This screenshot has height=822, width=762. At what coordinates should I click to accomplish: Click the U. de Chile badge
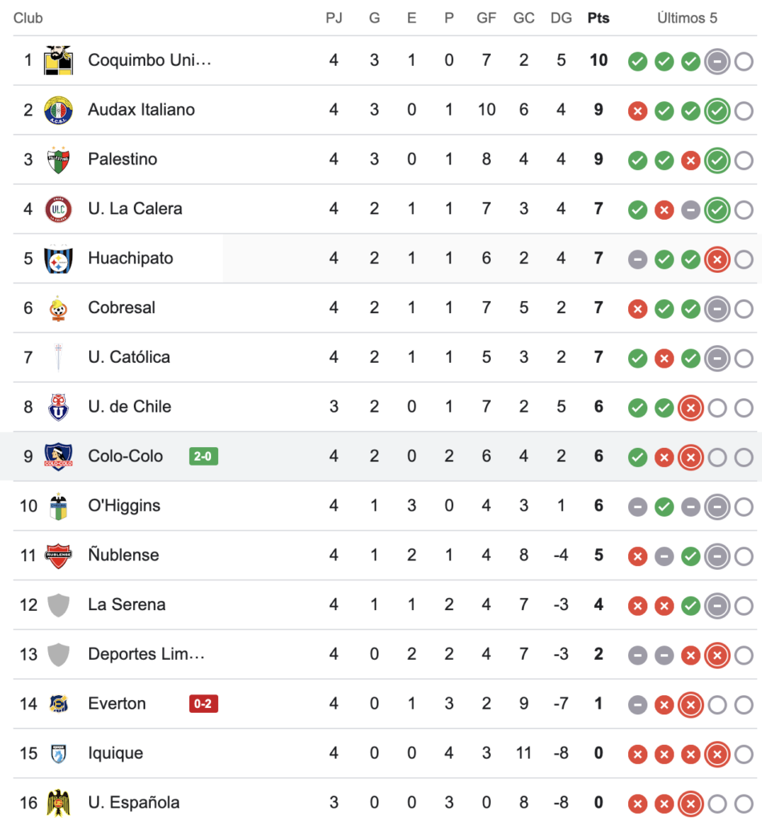point(59,407)
